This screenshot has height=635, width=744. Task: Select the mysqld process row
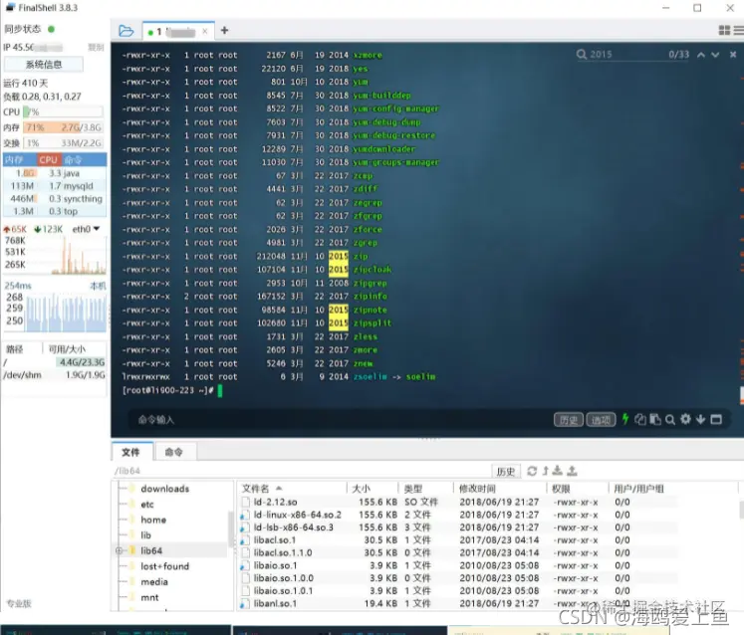coord(55,186)
